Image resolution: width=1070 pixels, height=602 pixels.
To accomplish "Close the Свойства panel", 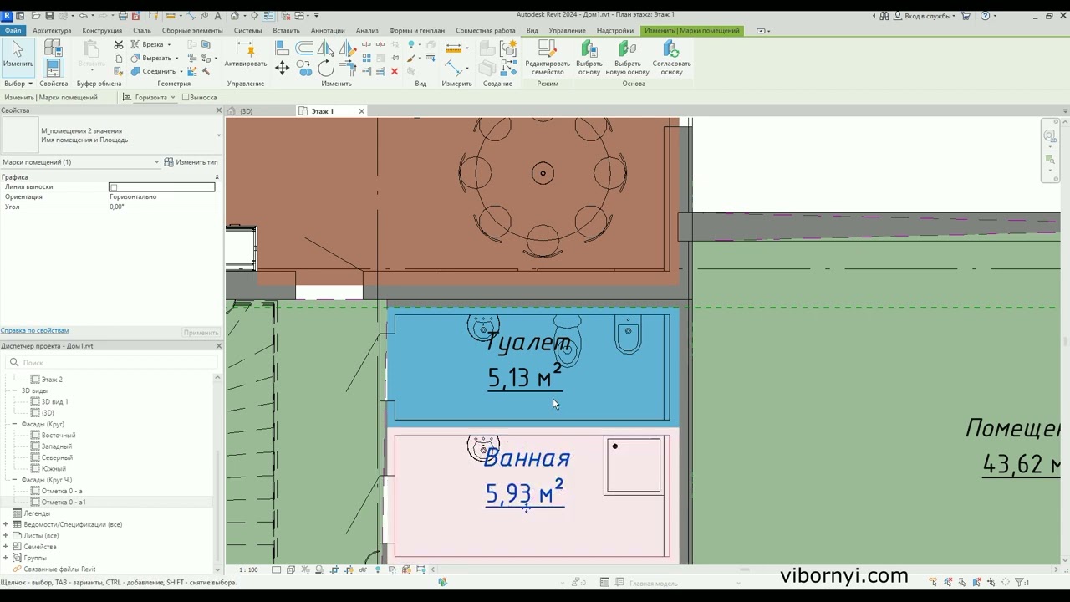I will [x=218, y=110].
